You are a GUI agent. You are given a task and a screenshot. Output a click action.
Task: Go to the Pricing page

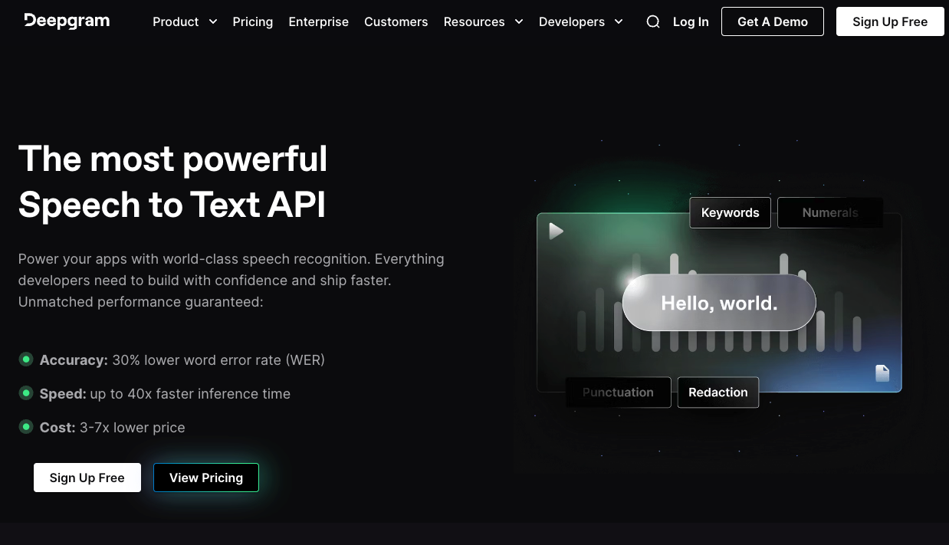tap(253, 21)
